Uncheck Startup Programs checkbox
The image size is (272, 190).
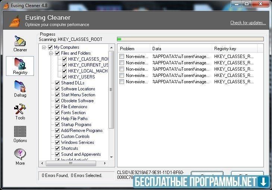57,125
